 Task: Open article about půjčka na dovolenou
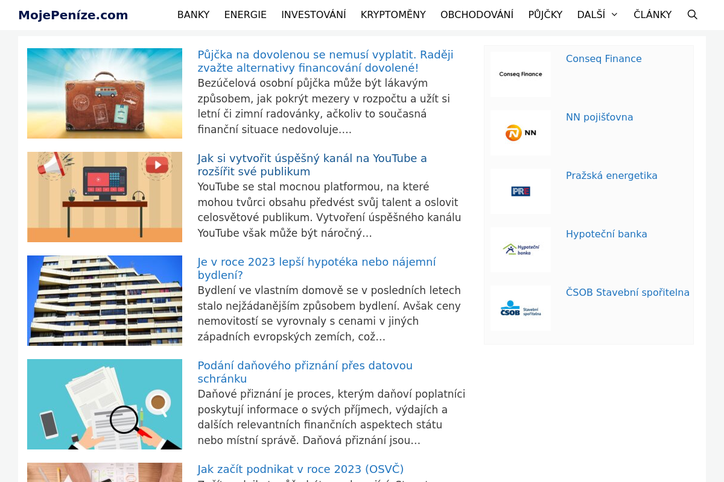click(325, 61)
